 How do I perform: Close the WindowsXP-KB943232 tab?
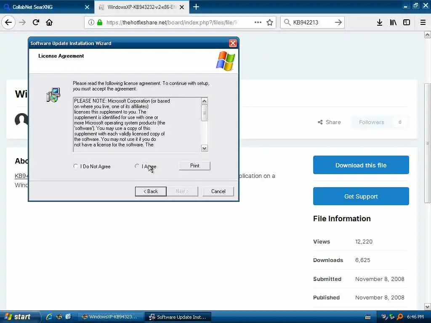[182, 7]
